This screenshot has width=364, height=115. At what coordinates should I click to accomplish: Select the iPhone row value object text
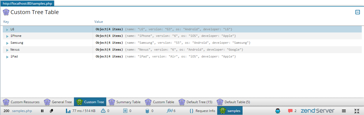coord(166,36)
